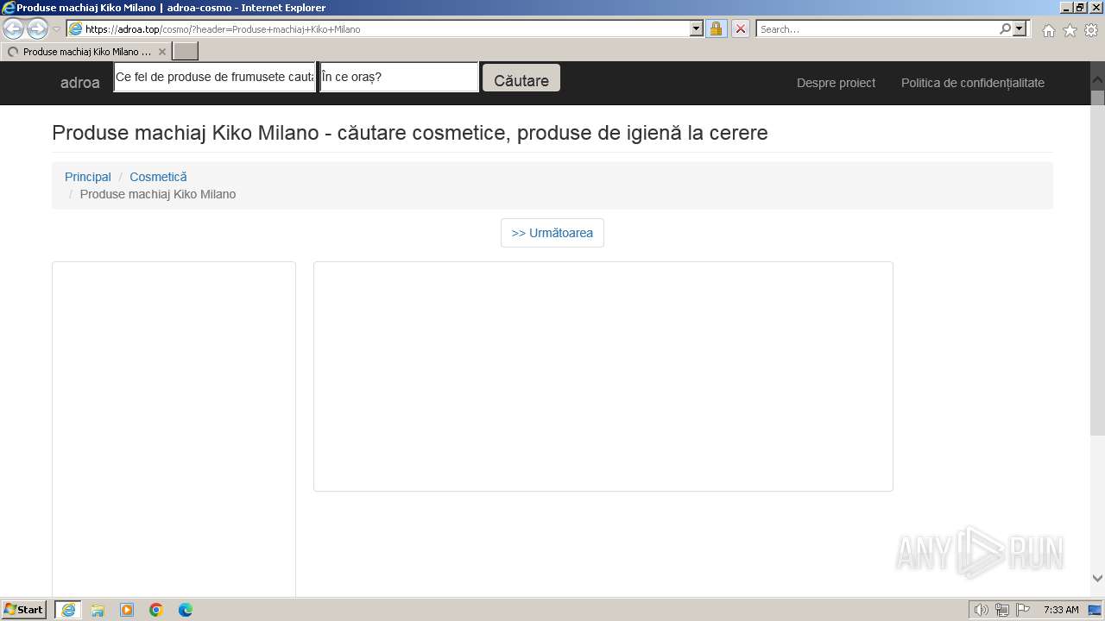Click the page heading about Kiko Milano
Screen dimensions: 1105x621
tap(410, 133)
